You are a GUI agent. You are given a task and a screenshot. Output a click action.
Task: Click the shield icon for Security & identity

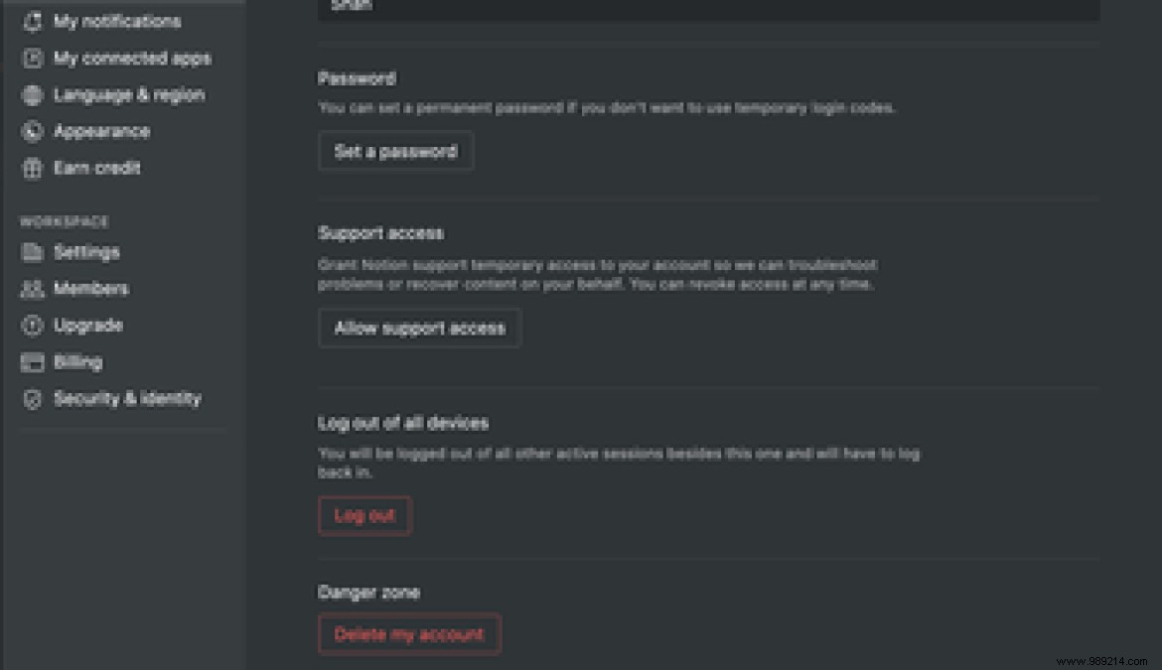pyautogui.click(x=33, y=399)
